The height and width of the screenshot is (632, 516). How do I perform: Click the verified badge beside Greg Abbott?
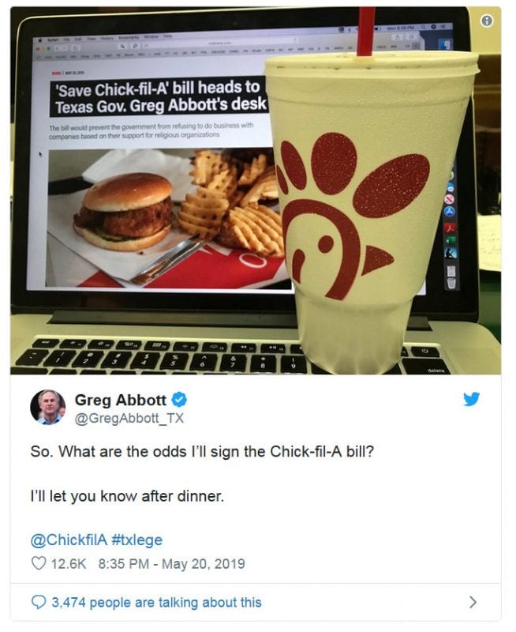click(179, 400)
